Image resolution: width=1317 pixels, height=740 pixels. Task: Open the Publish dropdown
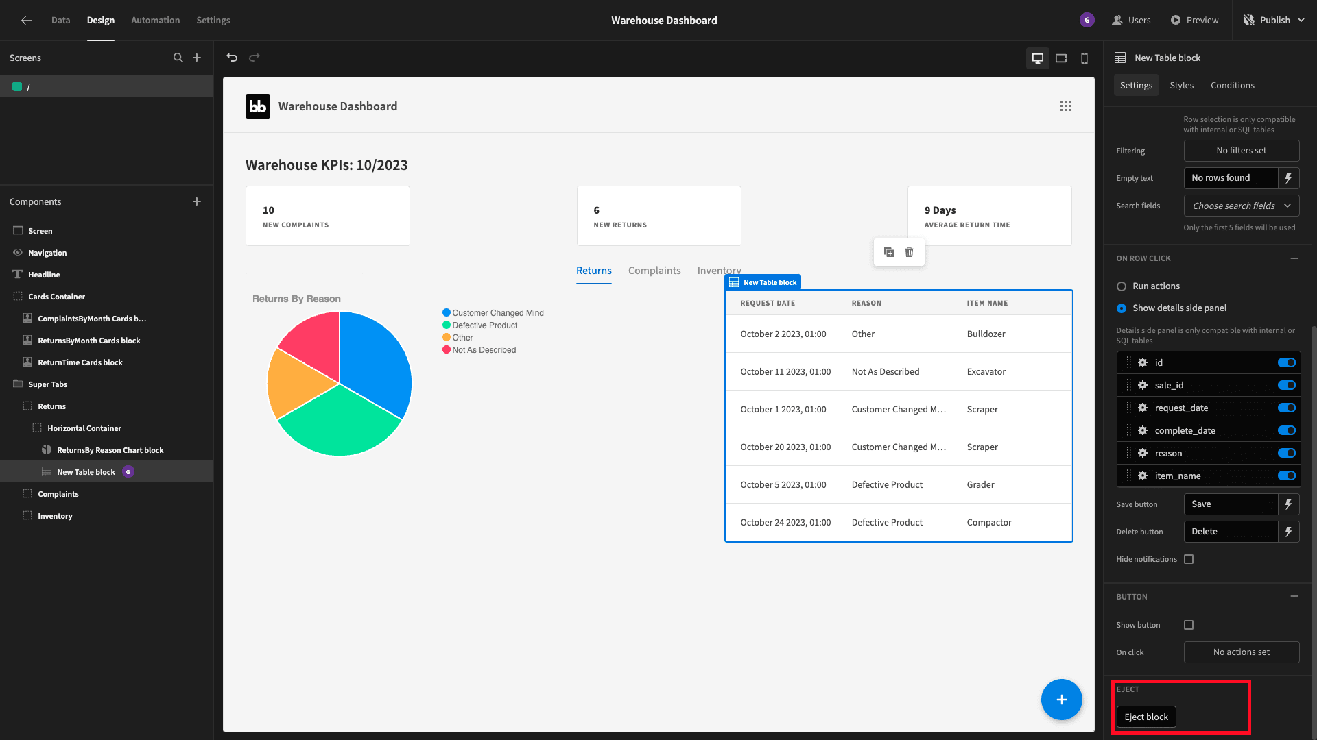coord(1274,21)
